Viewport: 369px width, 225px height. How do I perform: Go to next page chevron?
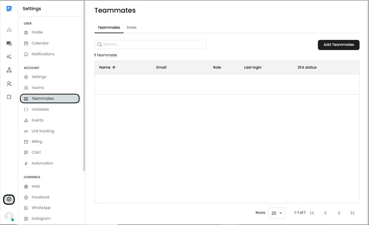pos(339,213)
